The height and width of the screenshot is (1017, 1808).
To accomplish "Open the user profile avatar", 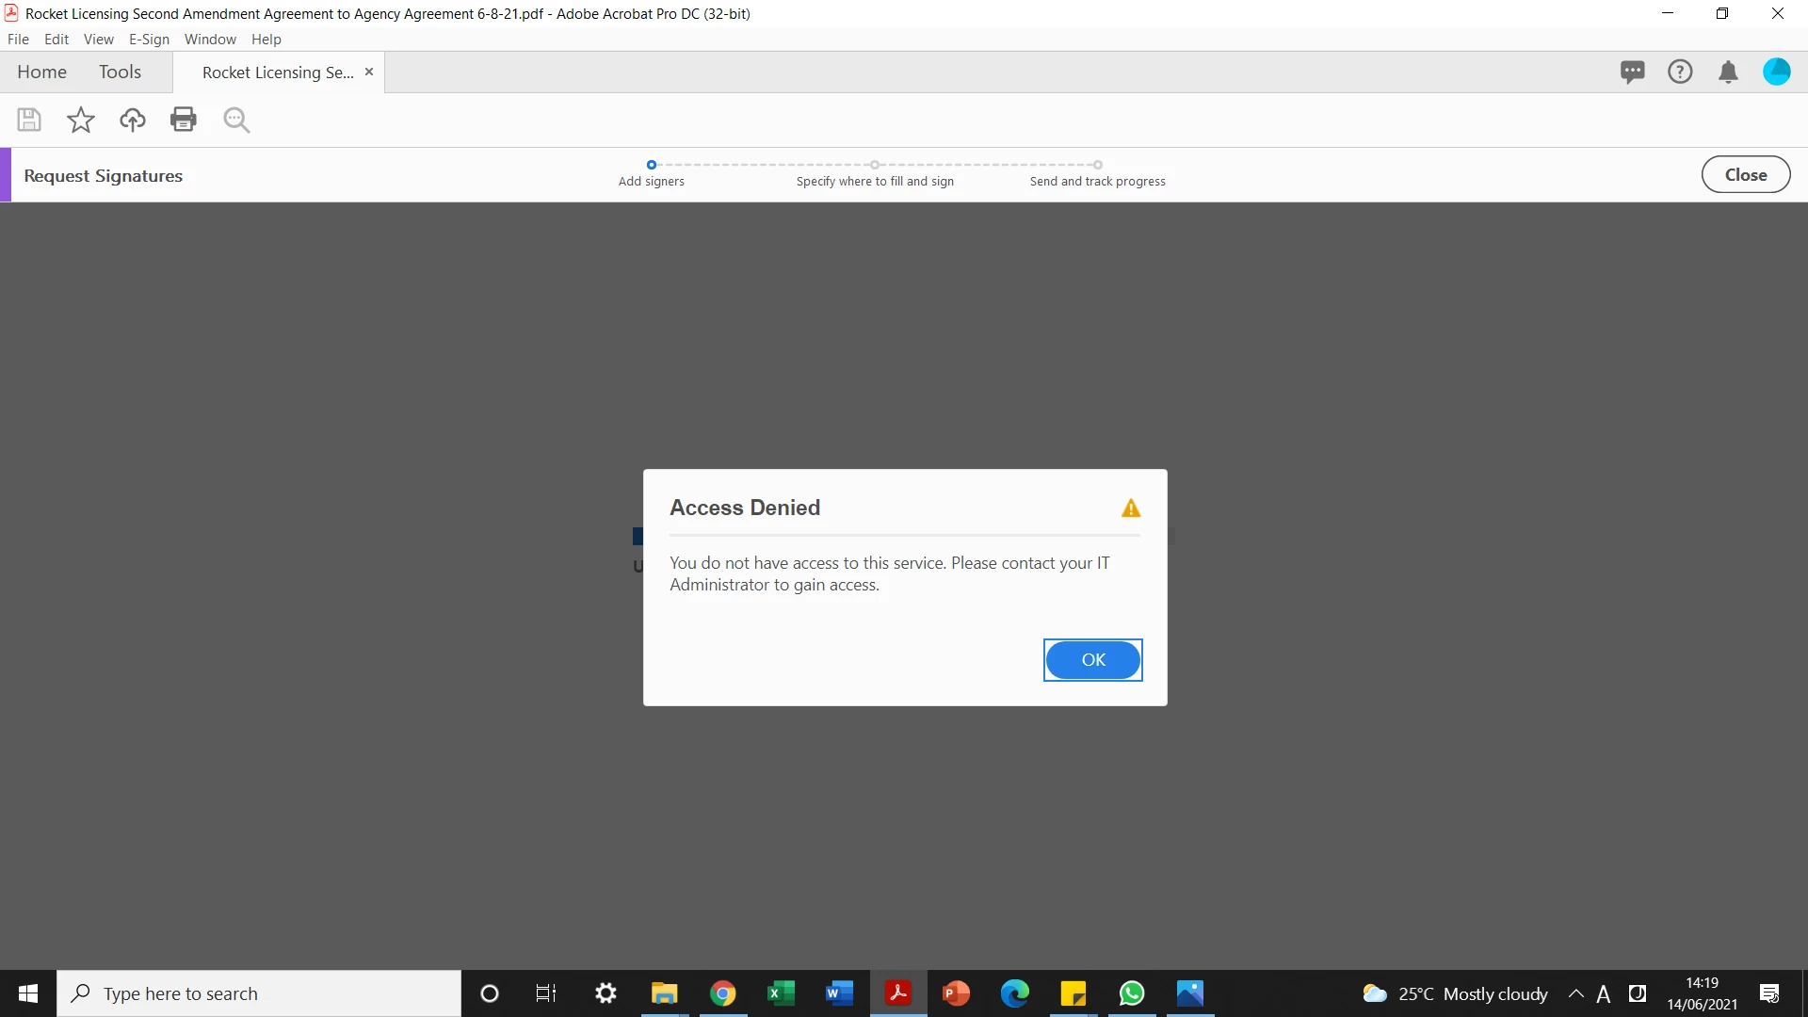I will click(1776, 72).
